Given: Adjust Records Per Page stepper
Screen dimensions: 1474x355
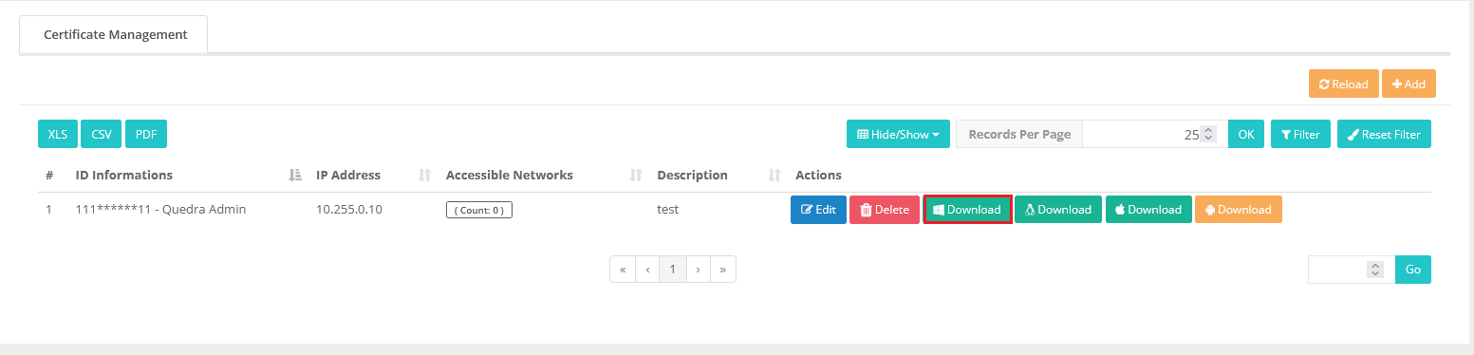Looking at the screenshot, I should pyautogui.click(x=1207, y=134).
